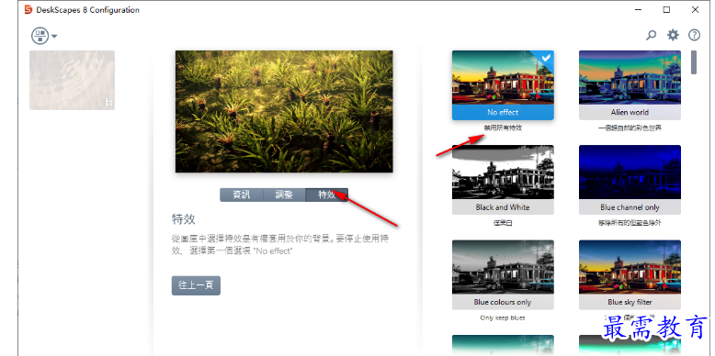Switch to the 資訊 tab
This screenshot has height=356, width=715.
[x=242, y=195]
